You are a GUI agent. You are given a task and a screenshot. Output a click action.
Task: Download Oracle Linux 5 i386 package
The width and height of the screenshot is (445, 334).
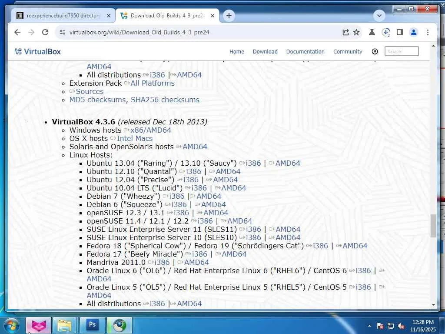(363, 287)
